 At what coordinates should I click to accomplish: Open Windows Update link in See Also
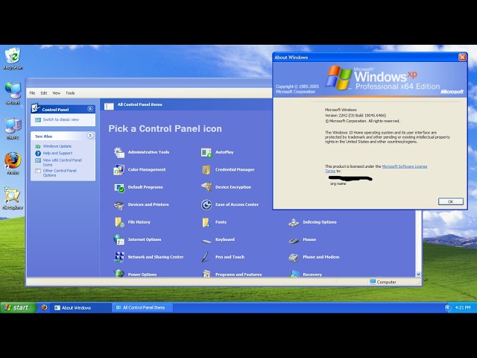57,146
